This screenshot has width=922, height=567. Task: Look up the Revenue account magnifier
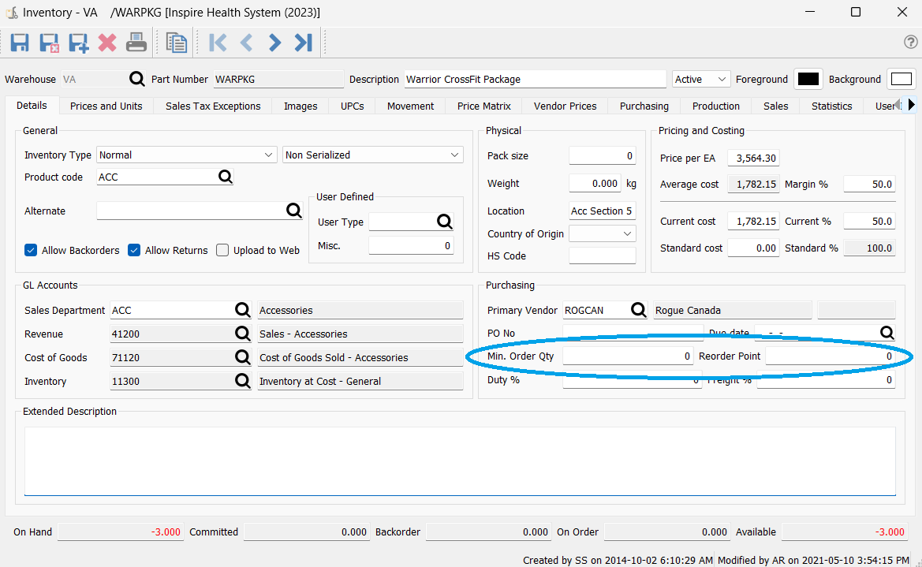(x=243, y=334)
